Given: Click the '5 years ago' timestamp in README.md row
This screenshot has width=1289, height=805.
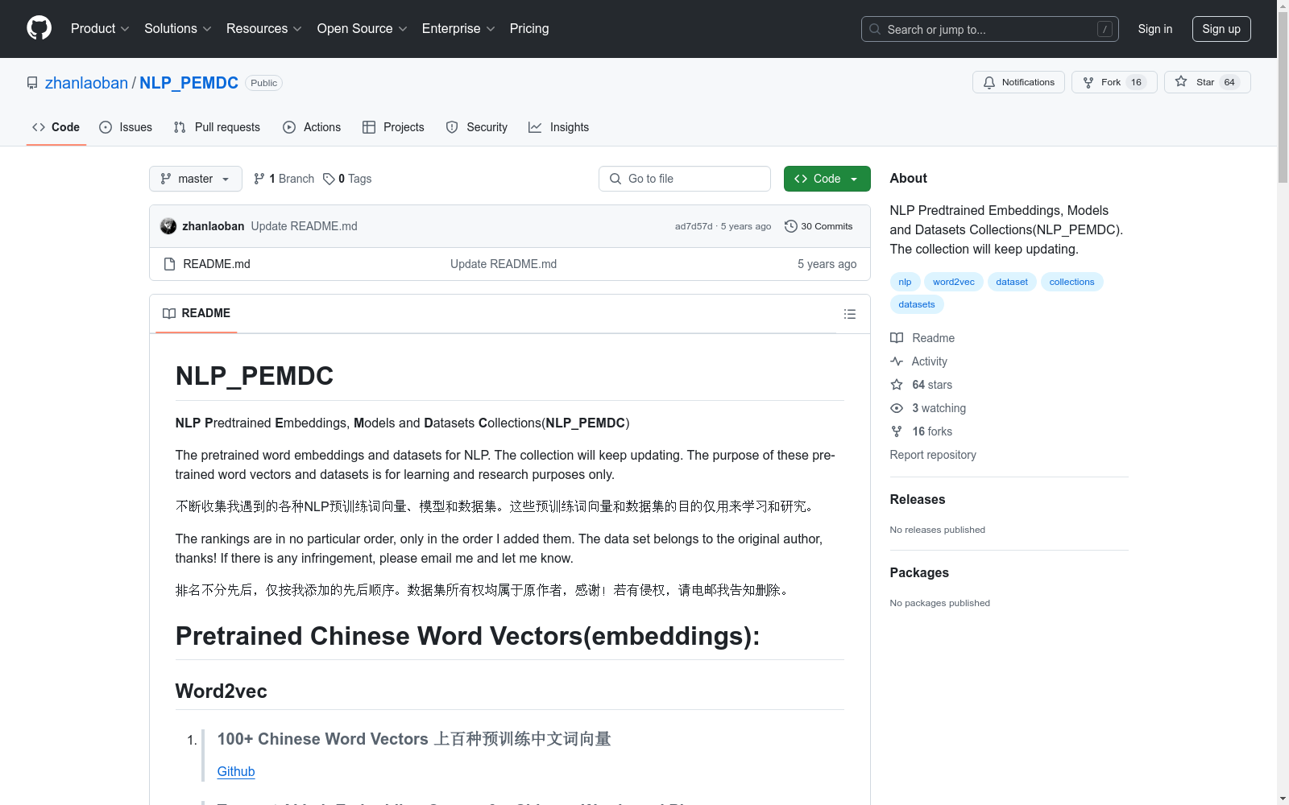Looking at the screenshot, I should (x=827, y=264).
